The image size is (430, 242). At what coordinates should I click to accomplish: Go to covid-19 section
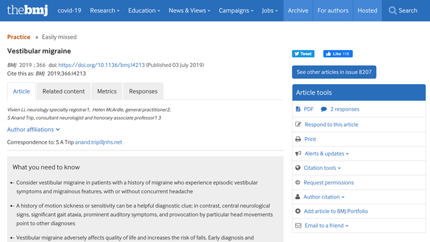click(x=69, y=10)
